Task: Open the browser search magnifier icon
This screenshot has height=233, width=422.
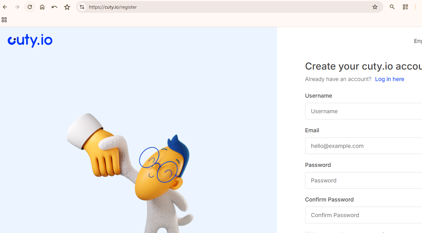Action: tap(392, 7)
